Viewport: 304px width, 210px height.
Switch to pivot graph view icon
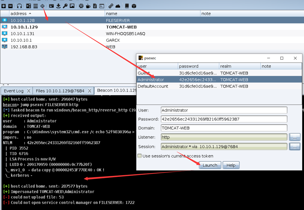28,6
